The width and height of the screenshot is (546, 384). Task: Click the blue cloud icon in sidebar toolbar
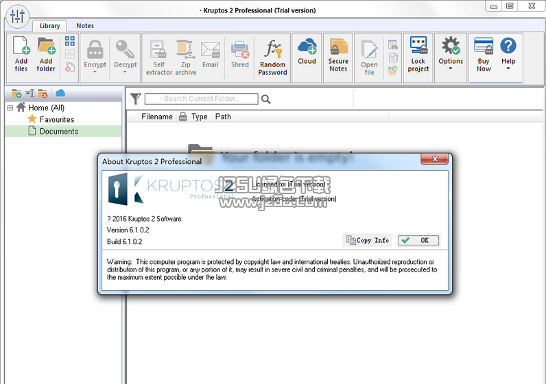[60, 93]
